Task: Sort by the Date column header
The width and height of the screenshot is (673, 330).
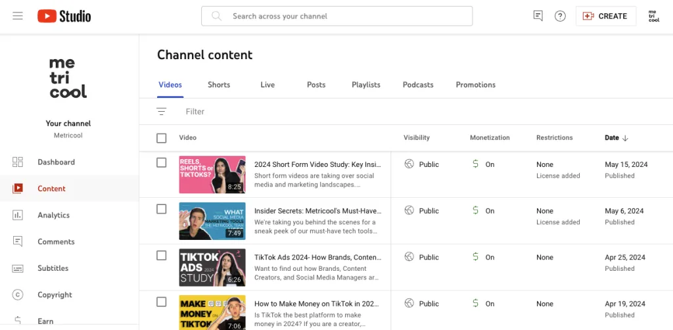Action: click(612, 138)
